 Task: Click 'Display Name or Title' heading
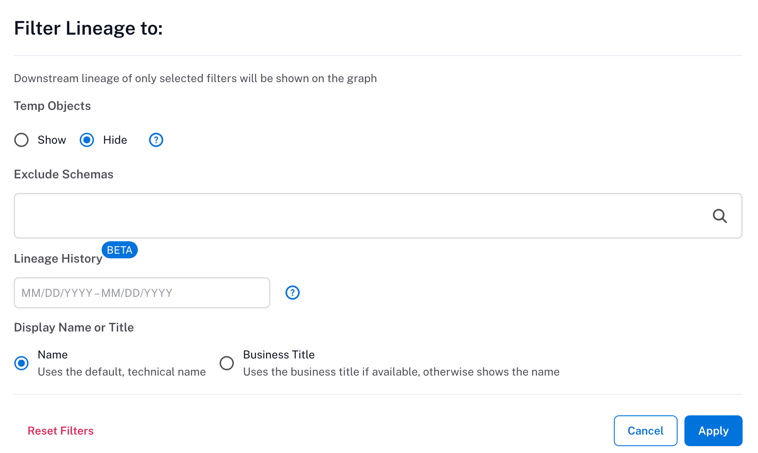click(x=74, y=328)
